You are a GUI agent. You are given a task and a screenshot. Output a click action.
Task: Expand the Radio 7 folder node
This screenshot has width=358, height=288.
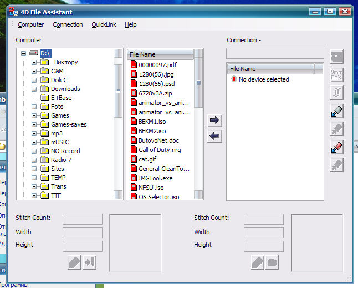click(x=34, y=160)
